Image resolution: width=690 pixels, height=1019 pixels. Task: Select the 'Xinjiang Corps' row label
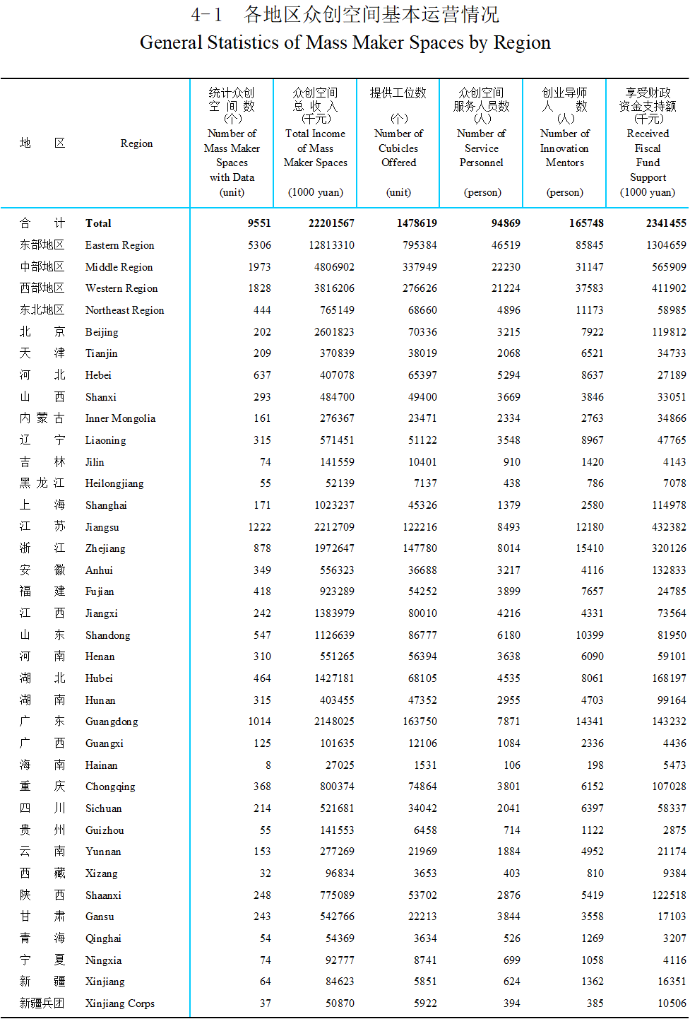[119, 1003]
